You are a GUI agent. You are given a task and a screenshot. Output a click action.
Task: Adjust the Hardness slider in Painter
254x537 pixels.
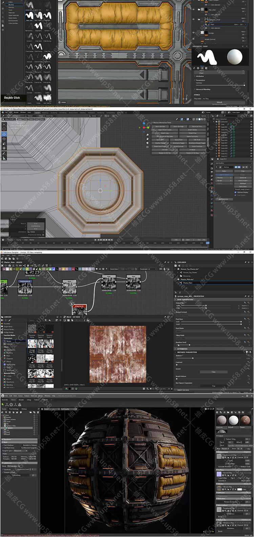pyautogui.click(x=220, y=85)
